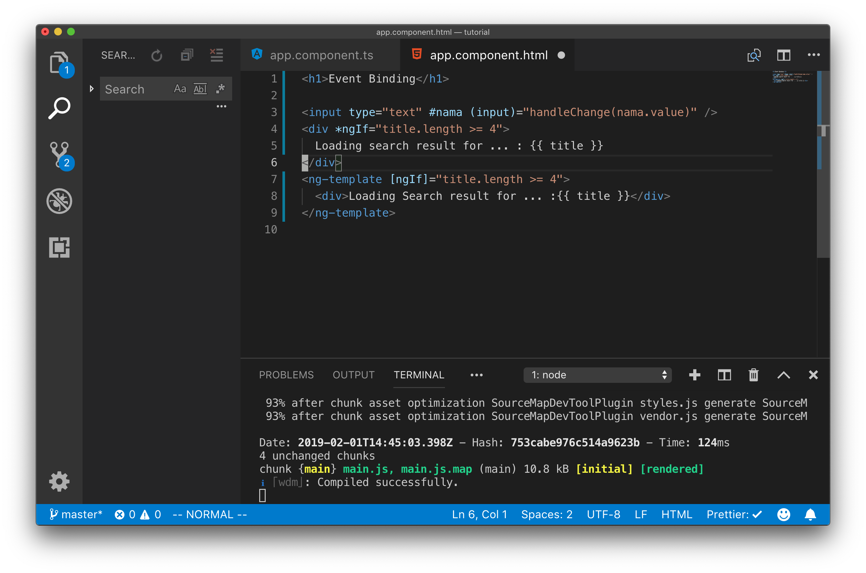This screenshot has width=866, height=573.
Task: Open the Debug view icon
Action: [x=59, y=201]
